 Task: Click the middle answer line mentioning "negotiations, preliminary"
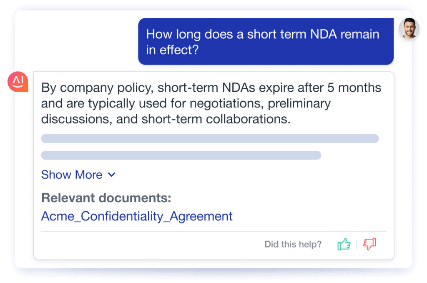(186, 103)
